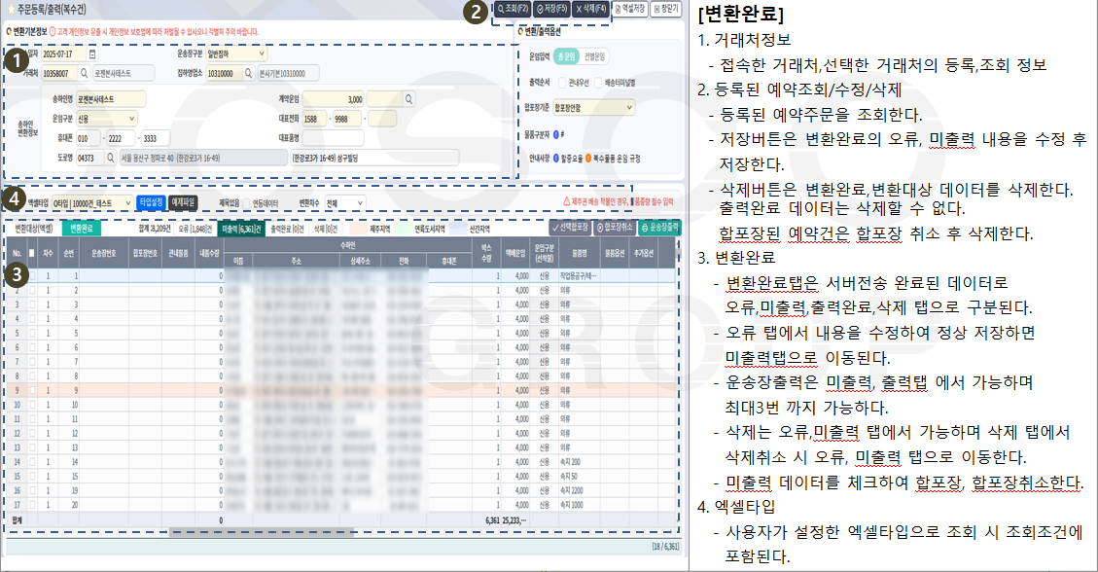This screenshot has width=1098, height=572.
Task: Open 출력완료 [0]건 tab
Action: (x=286, y=229)
